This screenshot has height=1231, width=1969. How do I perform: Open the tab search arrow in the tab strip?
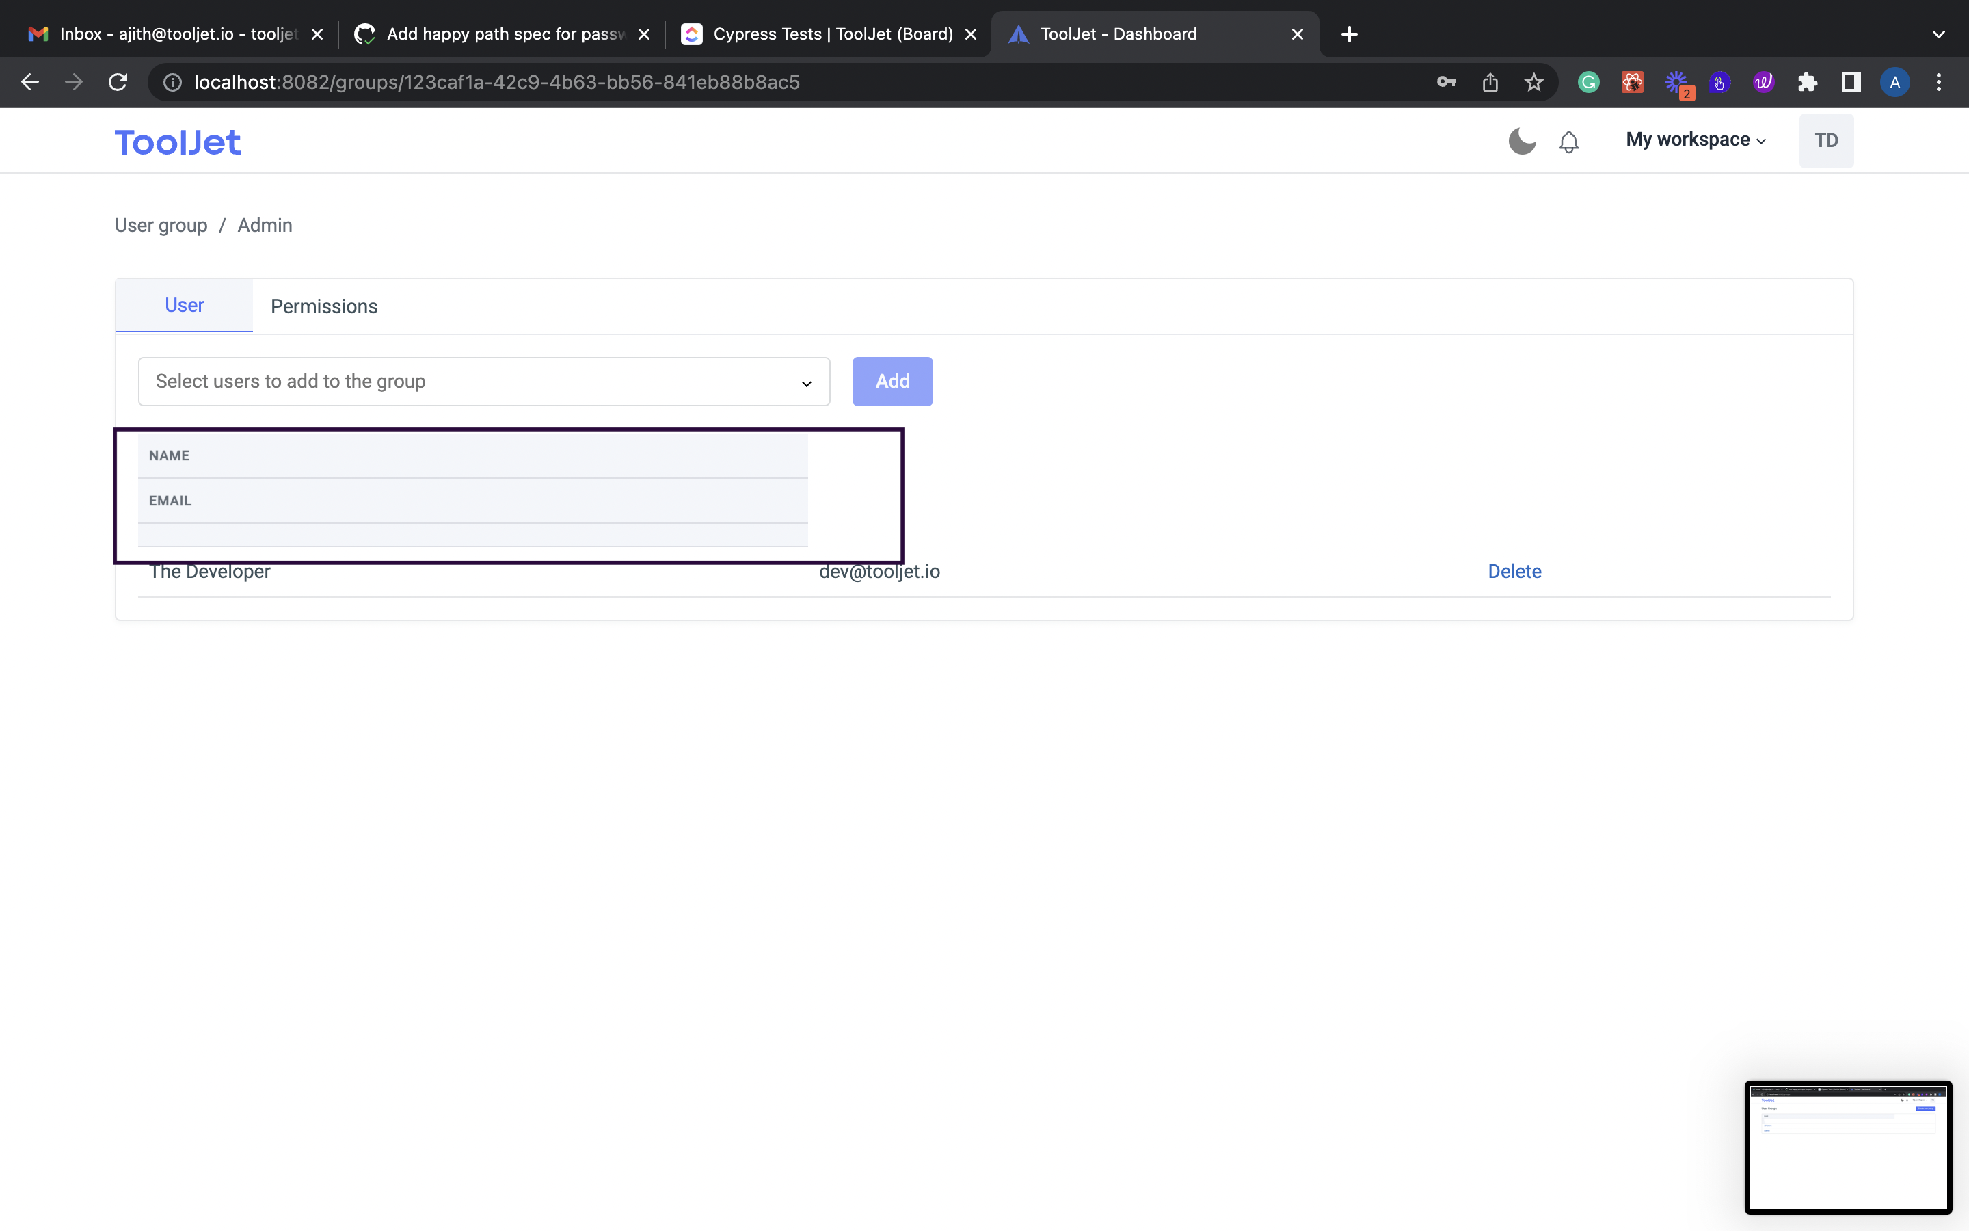1938,34
